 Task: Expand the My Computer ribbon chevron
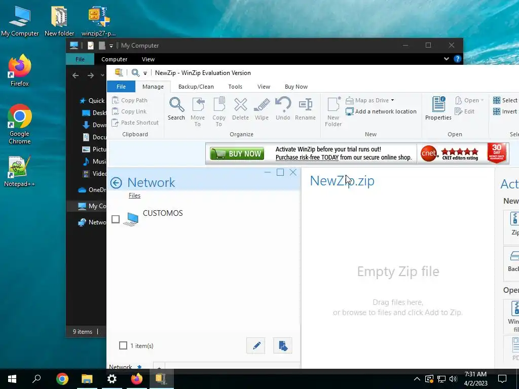[x=447, y=59]
